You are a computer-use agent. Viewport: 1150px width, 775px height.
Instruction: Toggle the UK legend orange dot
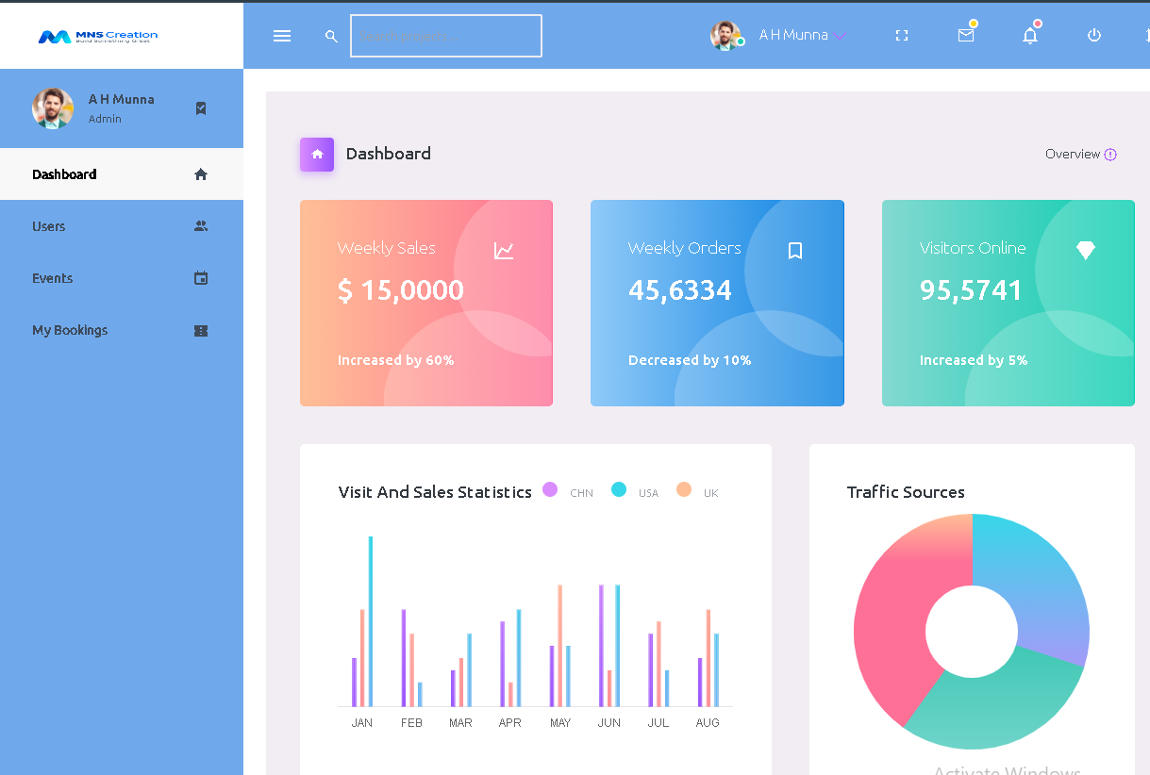[684, 489]
